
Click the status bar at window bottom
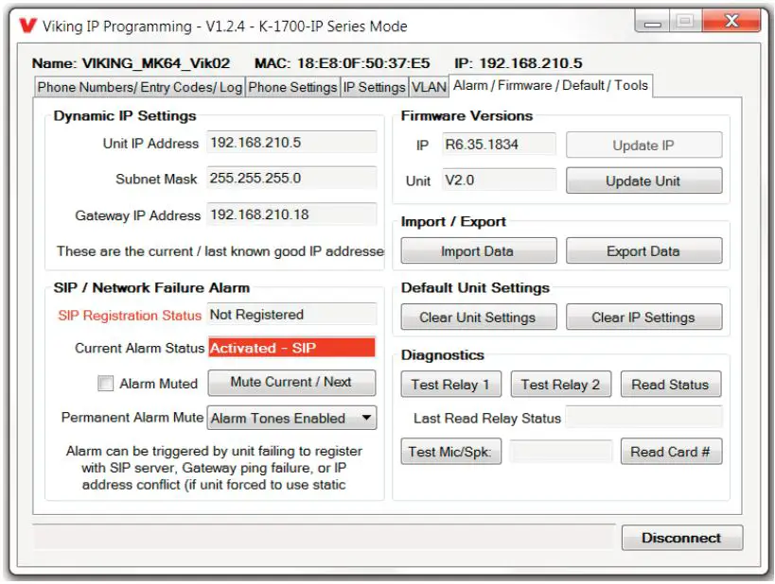325,537
